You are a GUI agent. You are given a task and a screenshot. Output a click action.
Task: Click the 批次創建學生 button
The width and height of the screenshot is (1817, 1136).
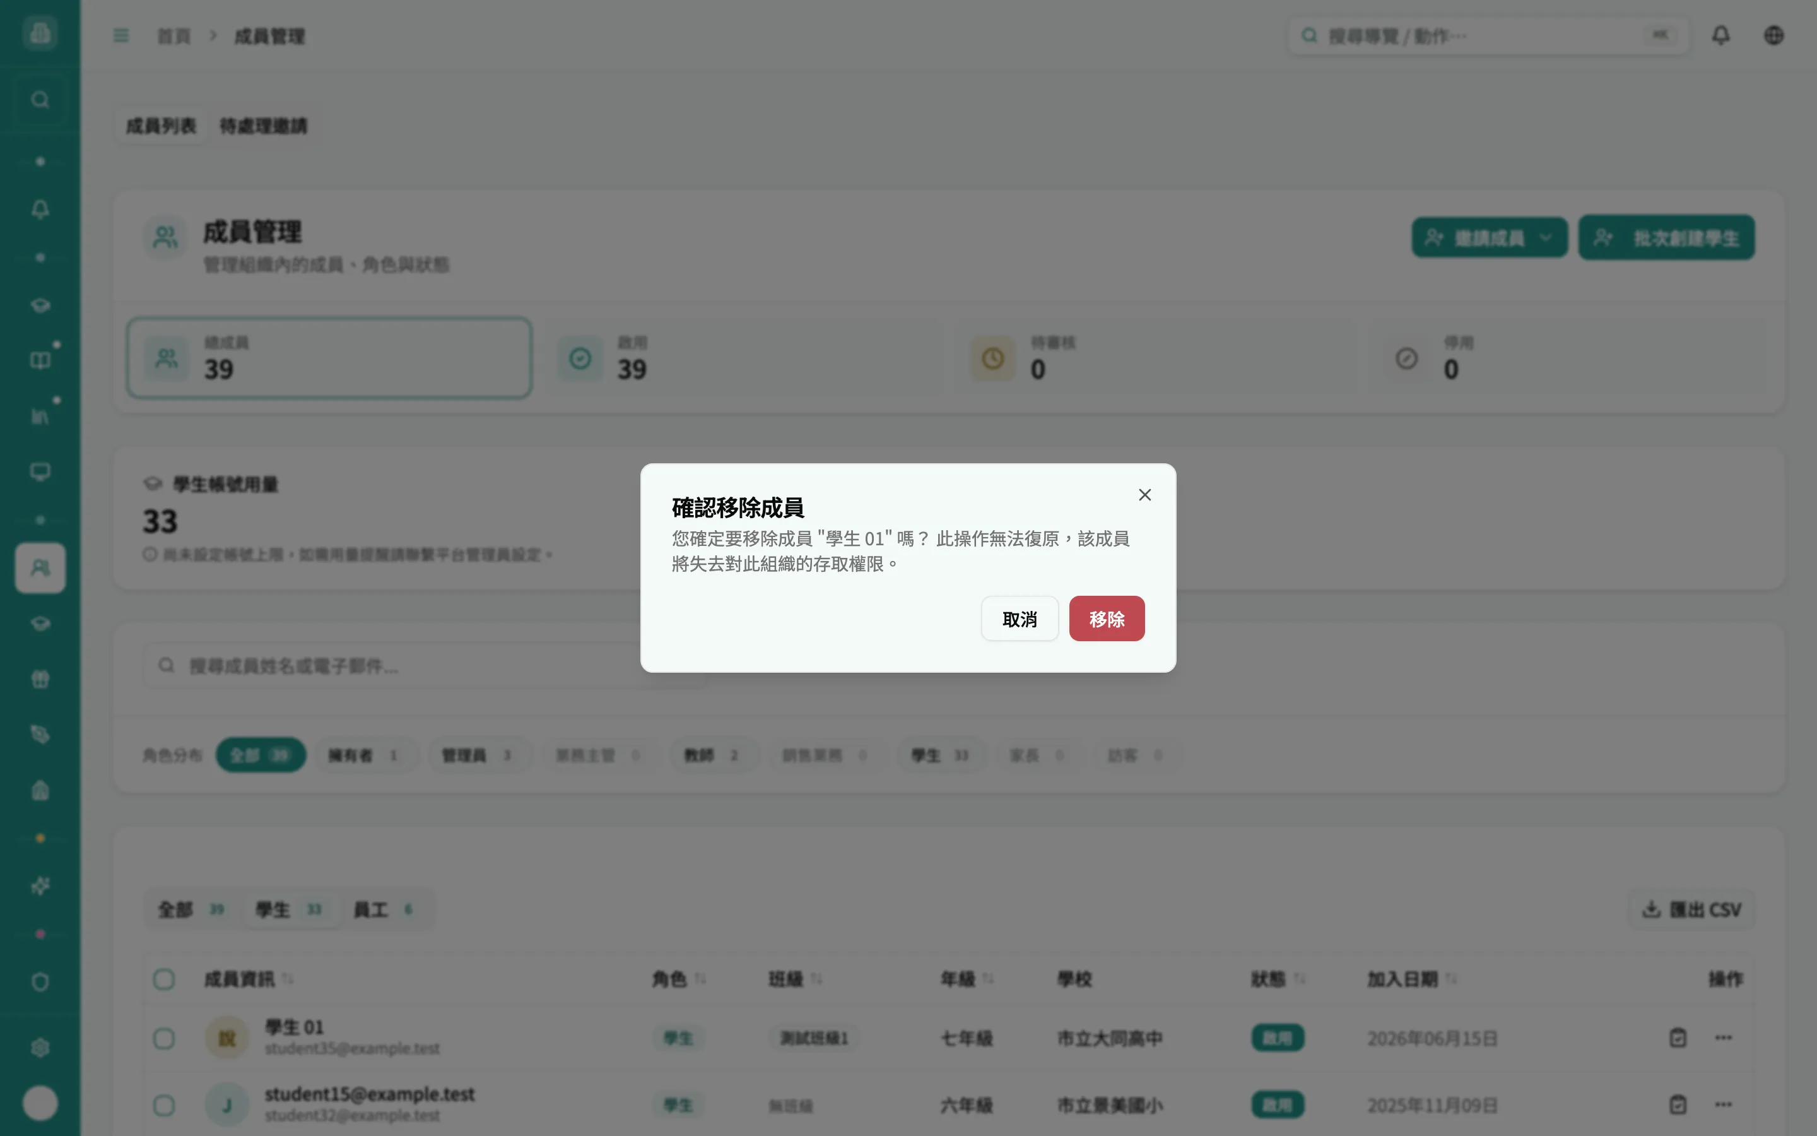pos(1666,237)
